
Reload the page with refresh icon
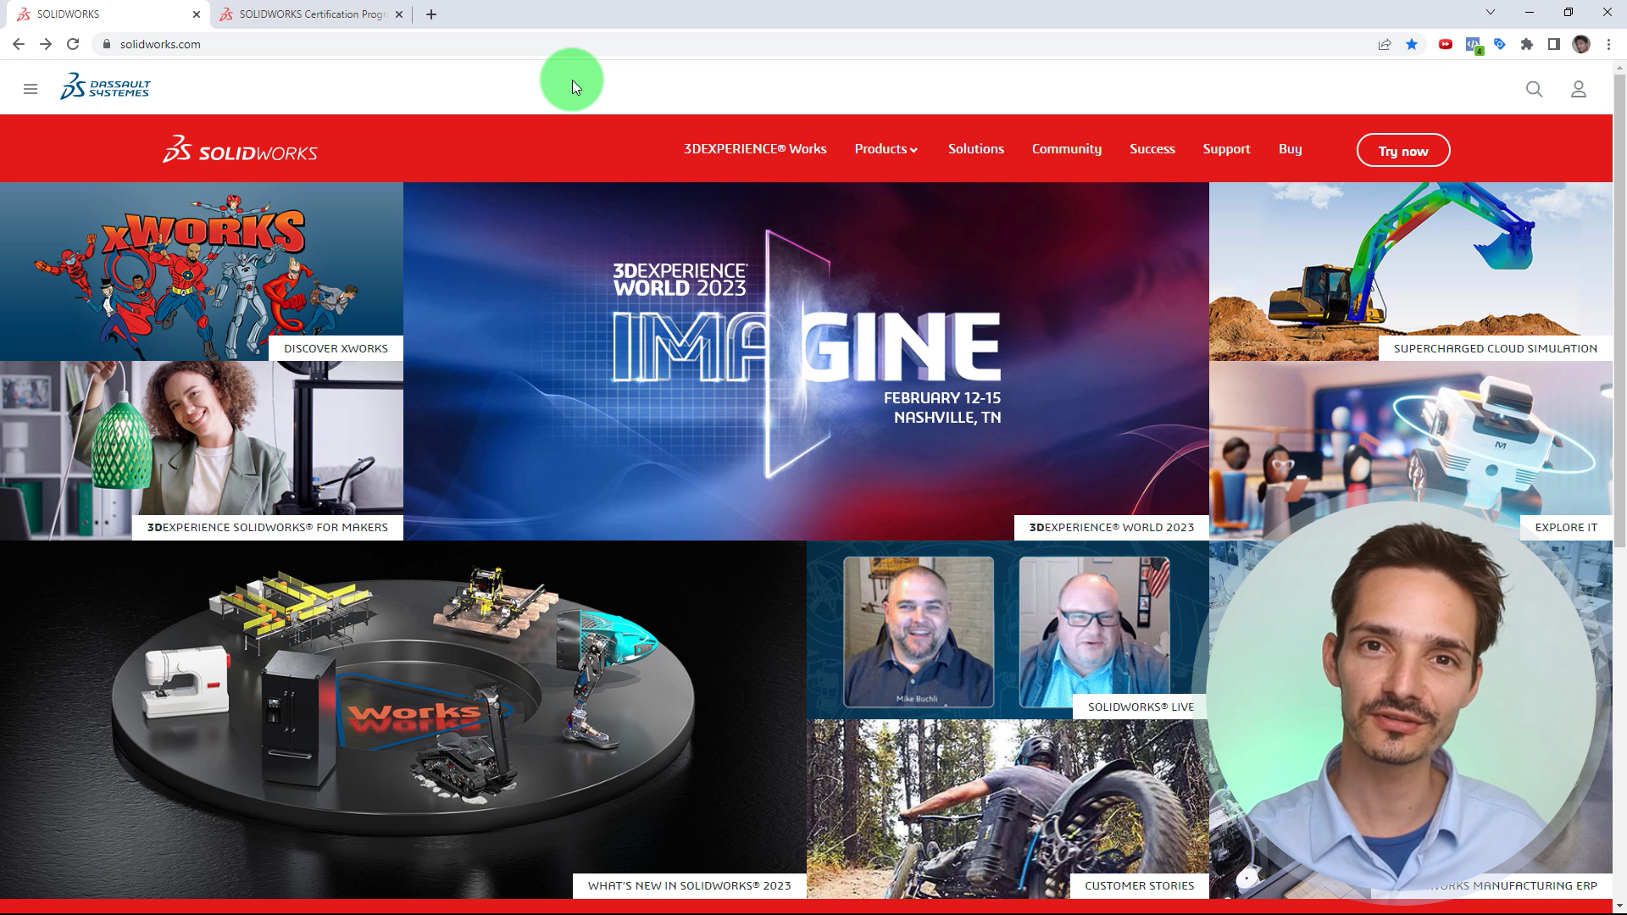click(73, 44)
